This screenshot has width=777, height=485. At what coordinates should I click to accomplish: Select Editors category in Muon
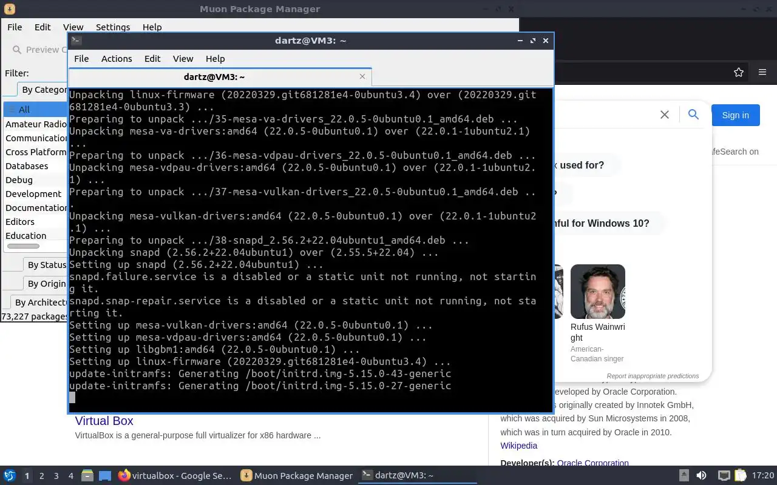35,222
